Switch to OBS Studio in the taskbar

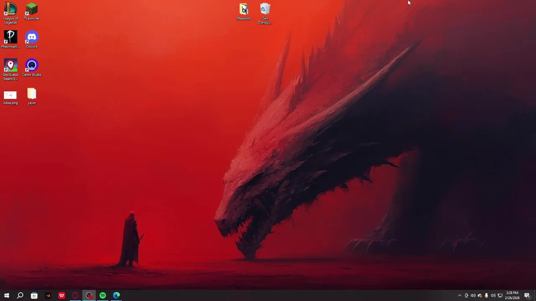(89, 296)
